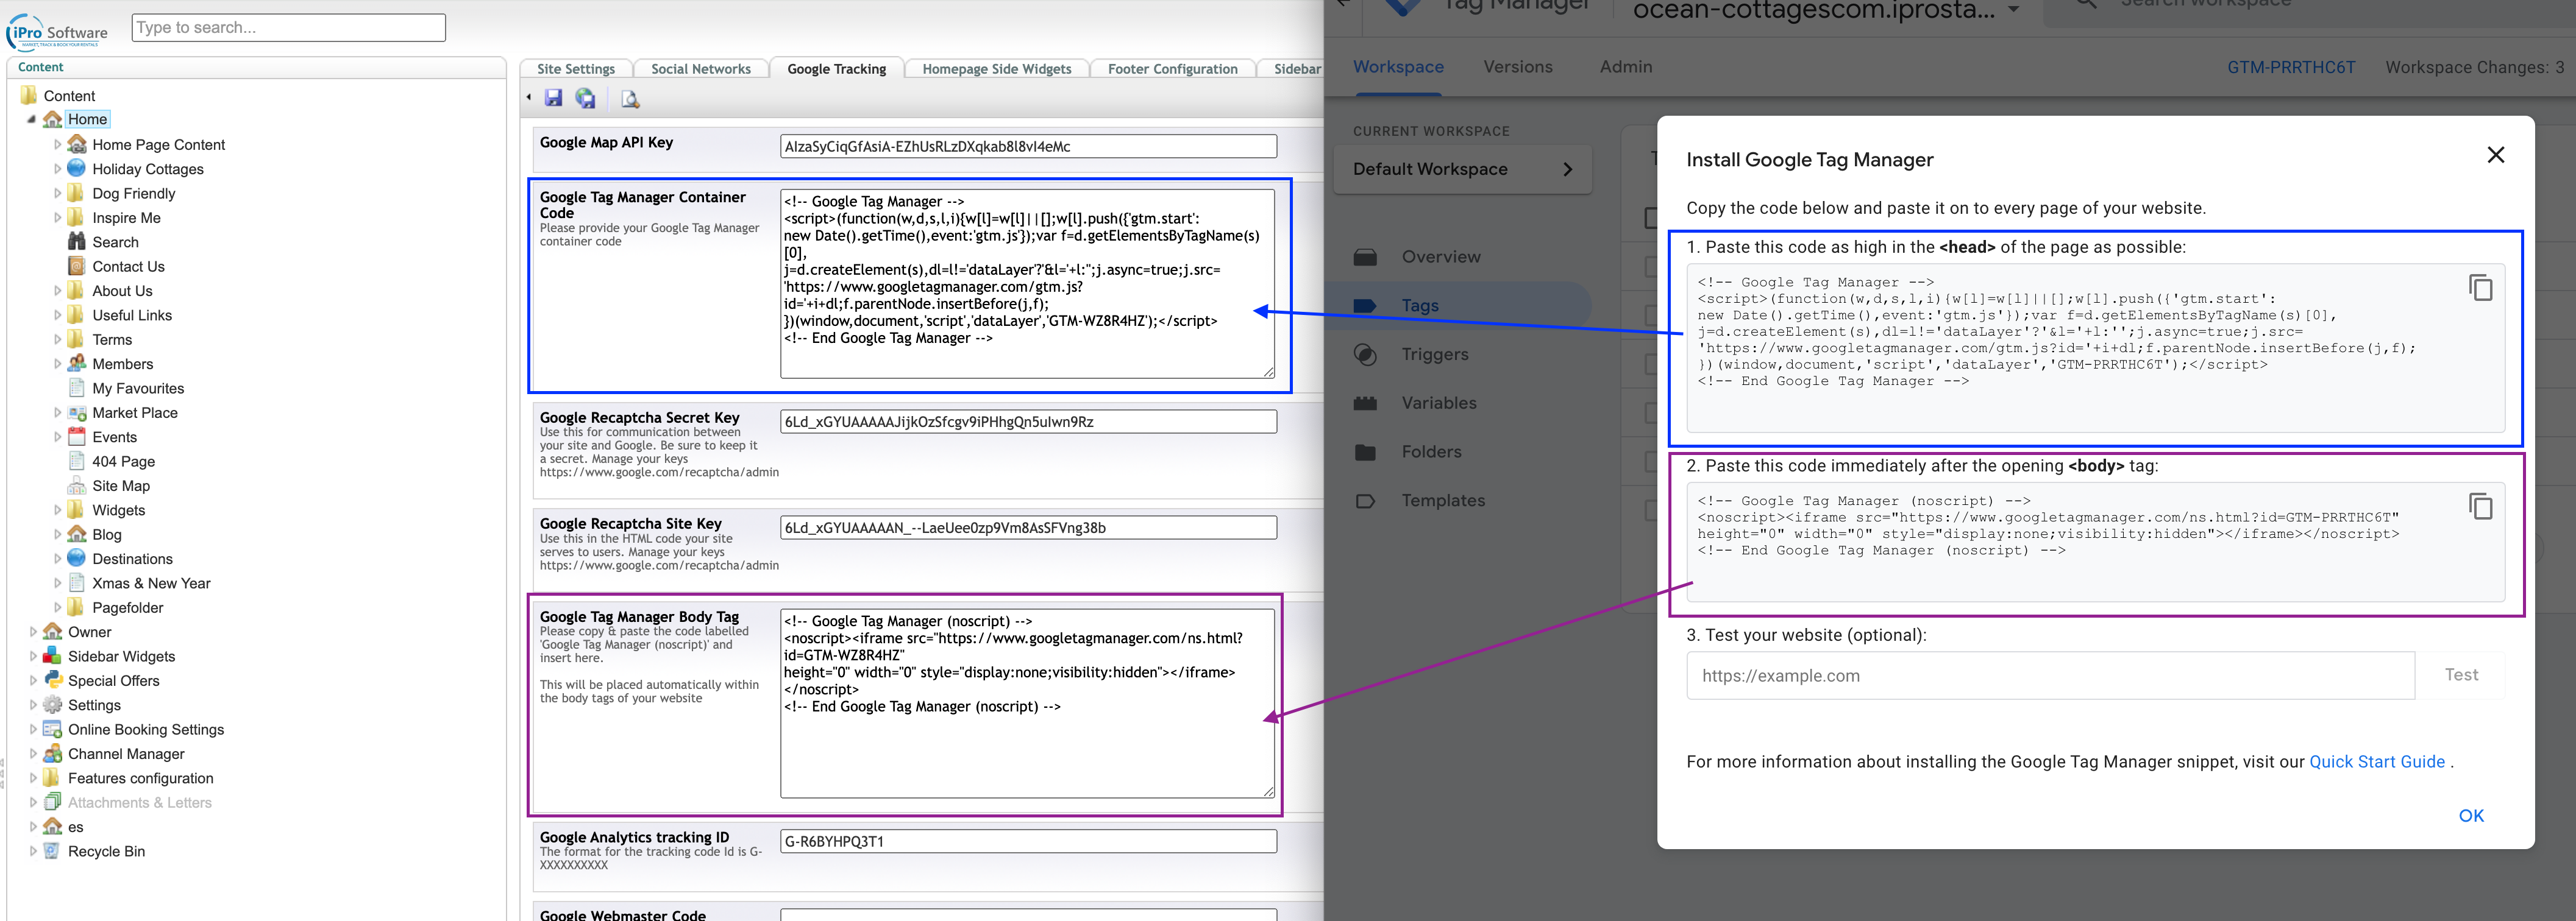The width and height of the screenshot is (2576, 921).
Task: Click the iPro Software logo
Action: [57, 30]
